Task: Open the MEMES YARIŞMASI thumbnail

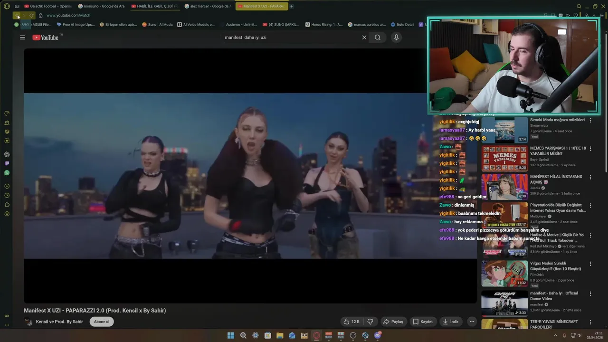Action: 504,158
